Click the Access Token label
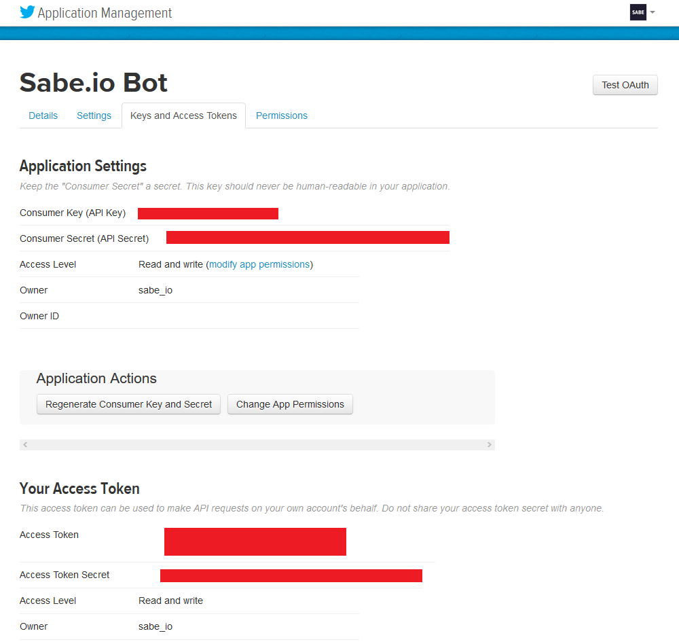 (49, 535)
